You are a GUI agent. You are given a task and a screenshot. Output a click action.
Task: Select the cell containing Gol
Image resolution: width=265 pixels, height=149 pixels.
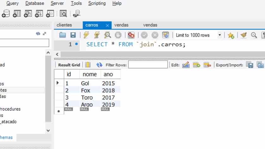(90, 83)
